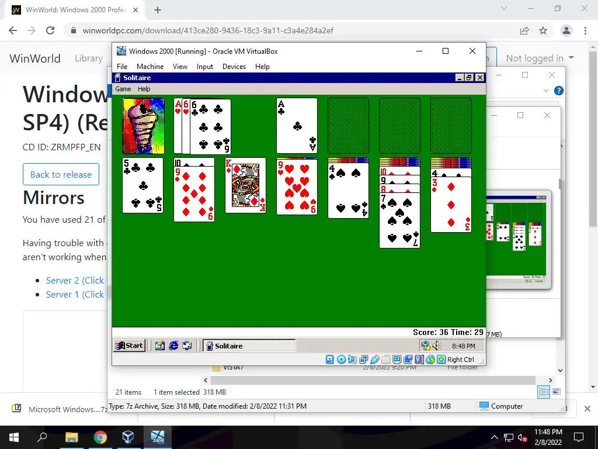Image resolution: width=598 pixels, height=449 pixels.
Task: Click the Chrome address bar URL
Action: (208, 30)
